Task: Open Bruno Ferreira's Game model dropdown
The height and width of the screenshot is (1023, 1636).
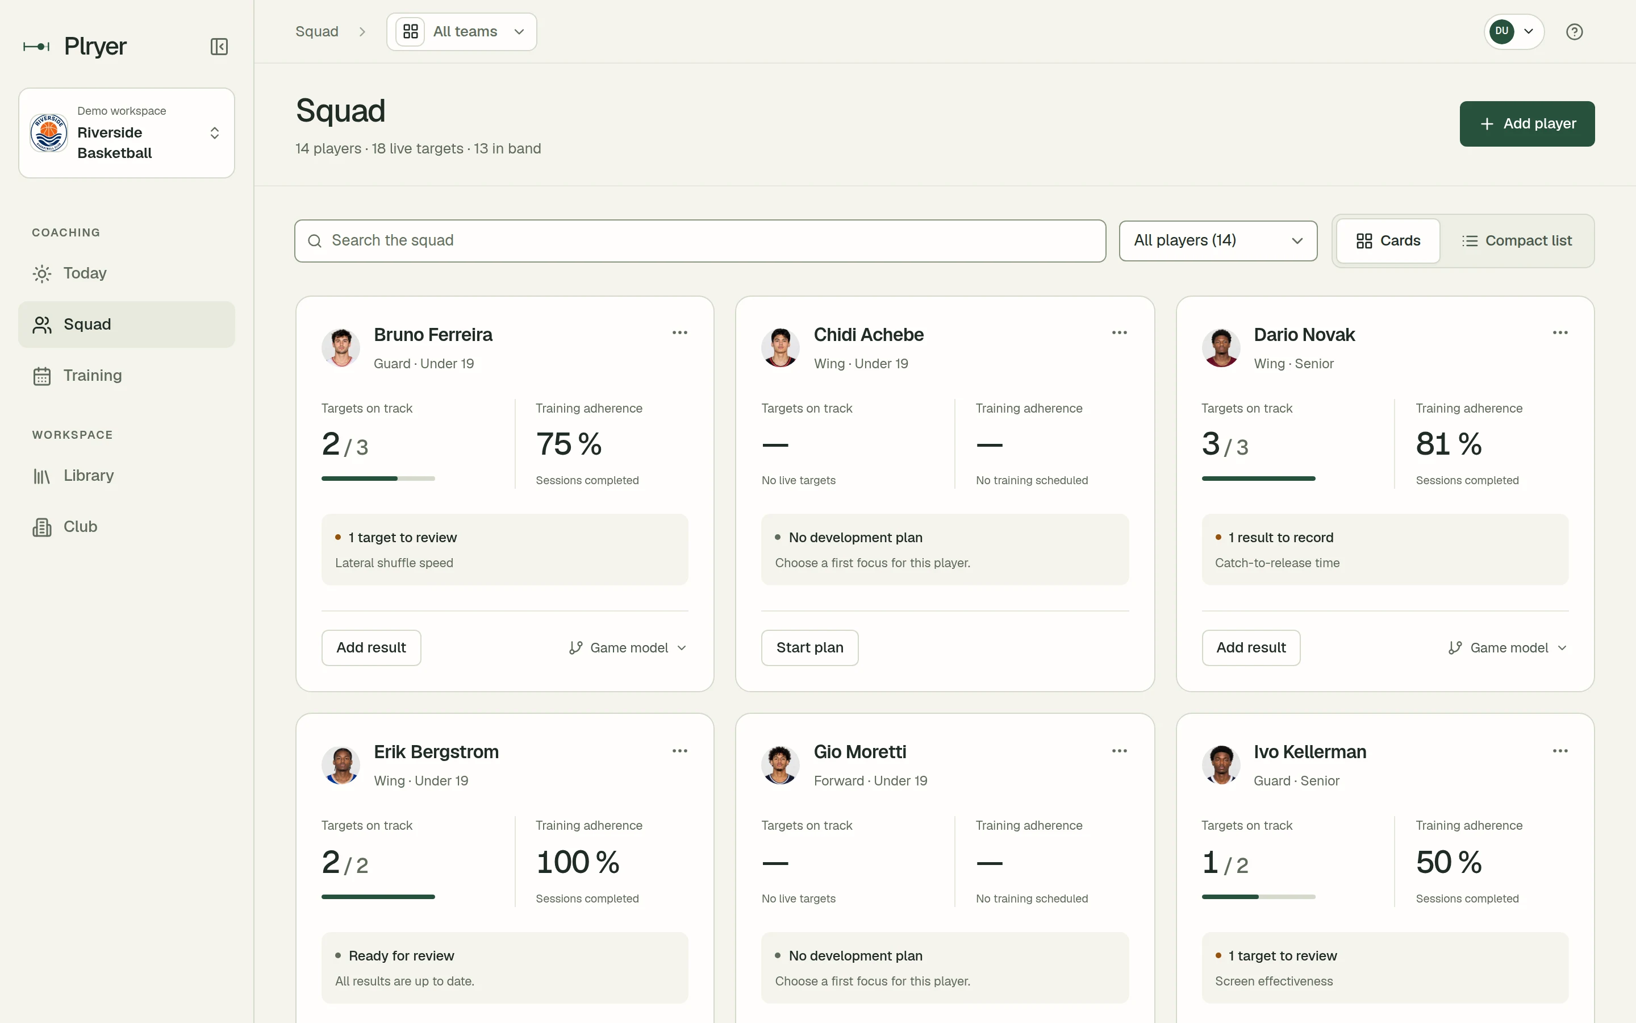Action: coord(628,648)
